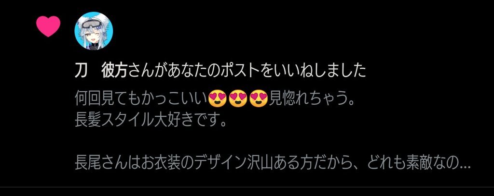The width and height of the screenshot is (494, 196).
Task: Click the 見惚れちゃう。 text
Action: (x=312, y=98)
